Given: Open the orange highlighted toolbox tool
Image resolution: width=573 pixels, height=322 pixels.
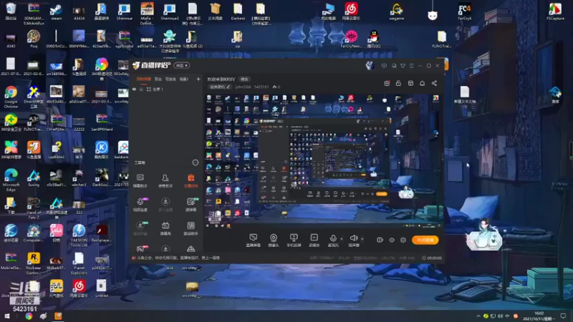Looking at the screenshot, I should click(191, 180).
